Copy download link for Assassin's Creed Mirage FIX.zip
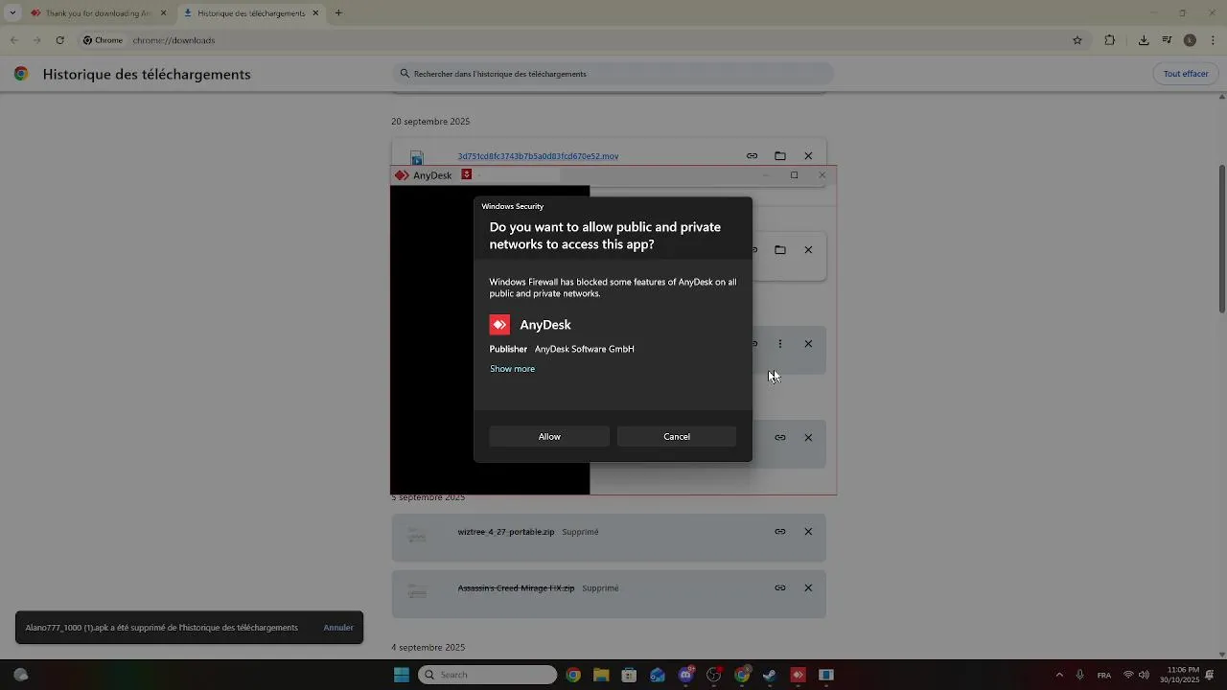 pyautogui.click(x=780, y=588)
